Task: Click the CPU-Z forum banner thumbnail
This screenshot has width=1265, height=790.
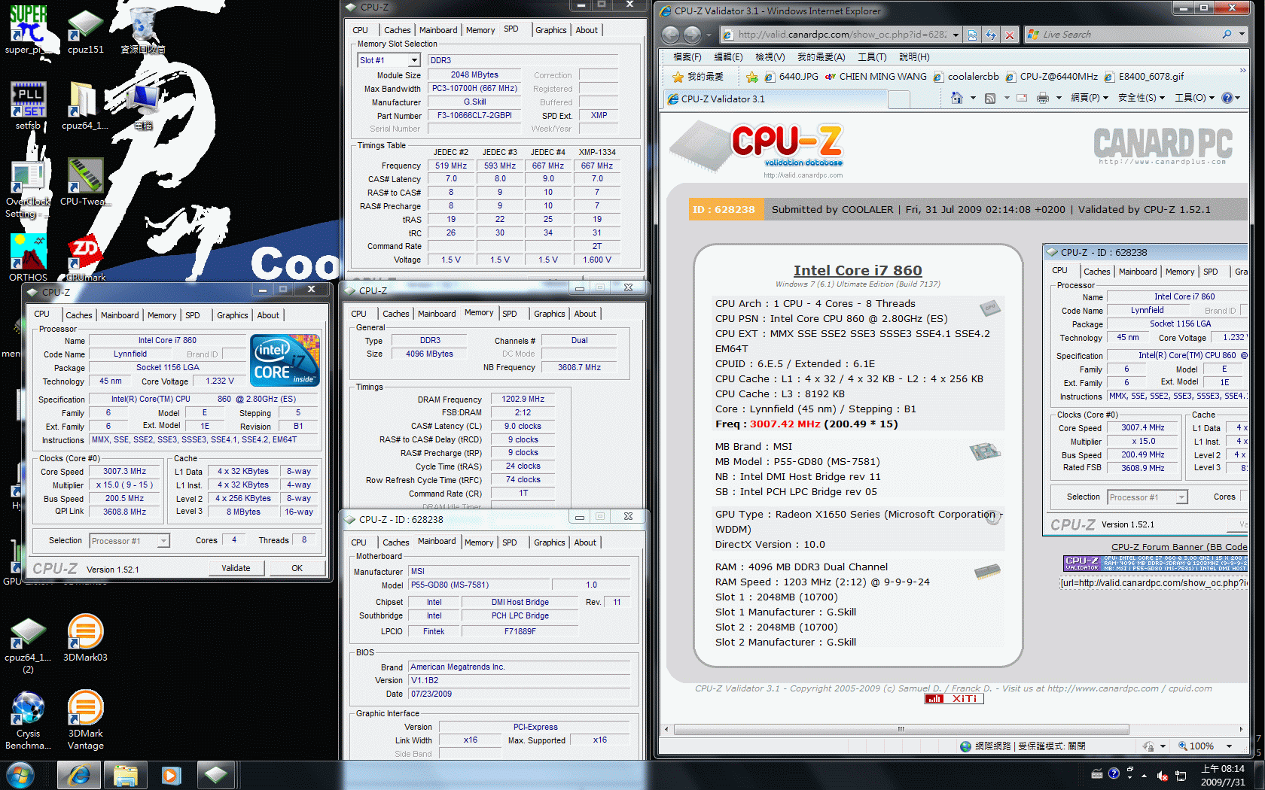Action: click(x=1154, y=564)
